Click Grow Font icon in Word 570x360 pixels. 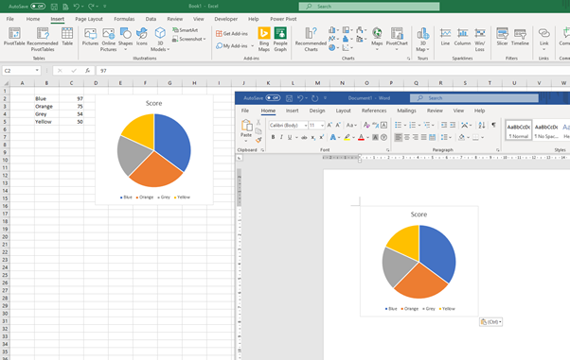click(330, 125)
